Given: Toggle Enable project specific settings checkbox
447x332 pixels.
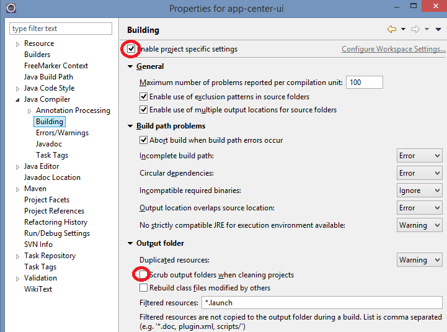Looking at the screenshot, I should (x=131, y=49).
